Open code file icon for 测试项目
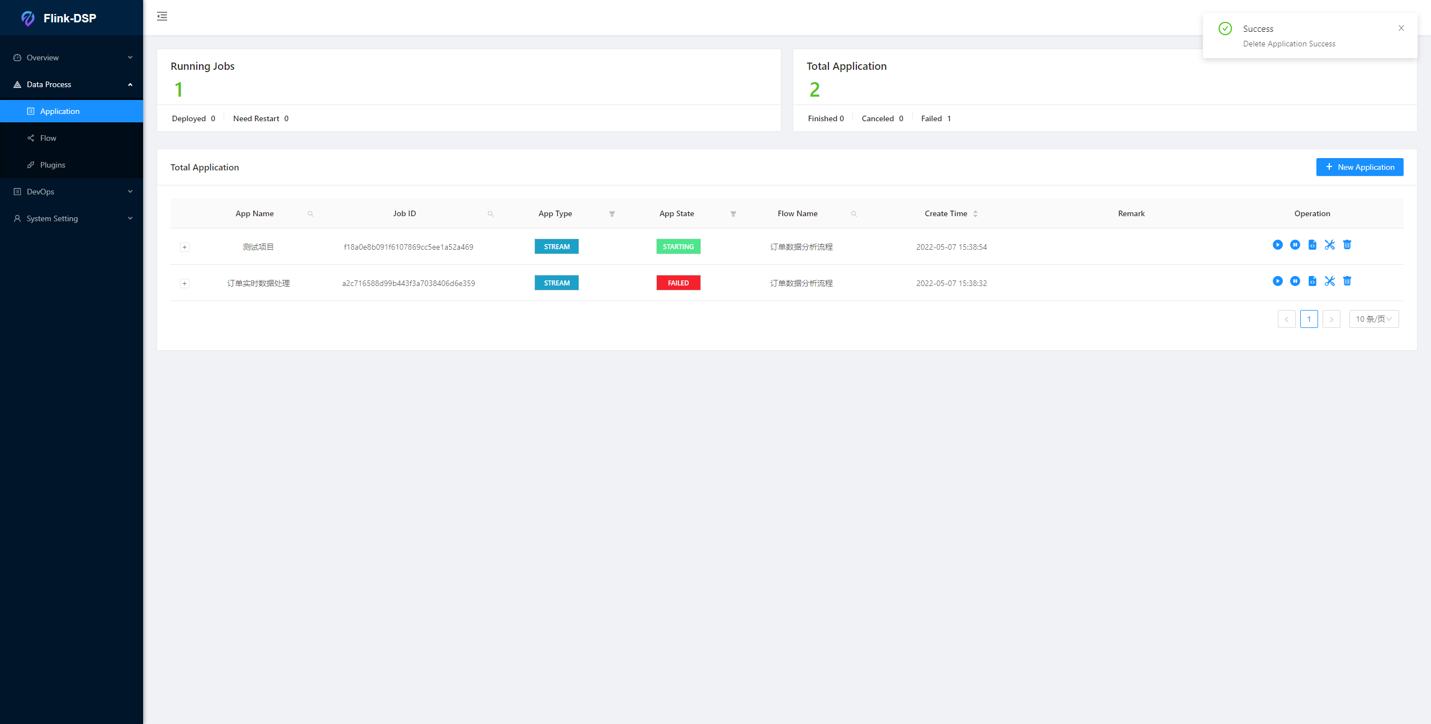This screenshot has height=724, width=1431. coord(1312,245)
